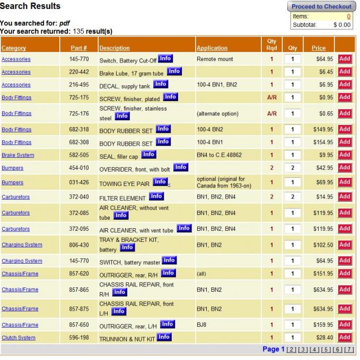The image size is (360, 360).
Task: Add OUTRIGGER rear L/H to cart
Action: tap(345, 325)
